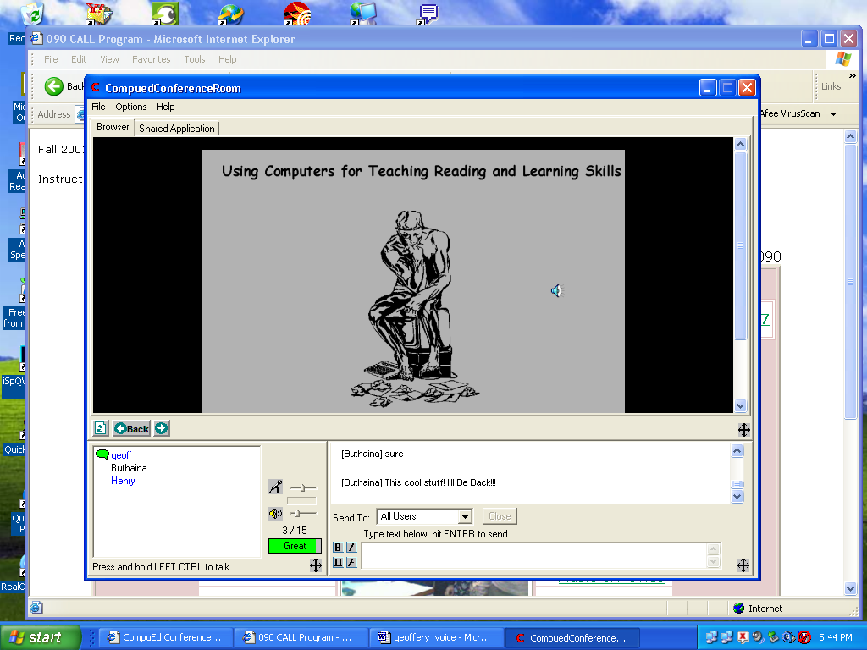867x650 pixels.
Task: Click the Windows flag logo in IE
Action: 842,58
